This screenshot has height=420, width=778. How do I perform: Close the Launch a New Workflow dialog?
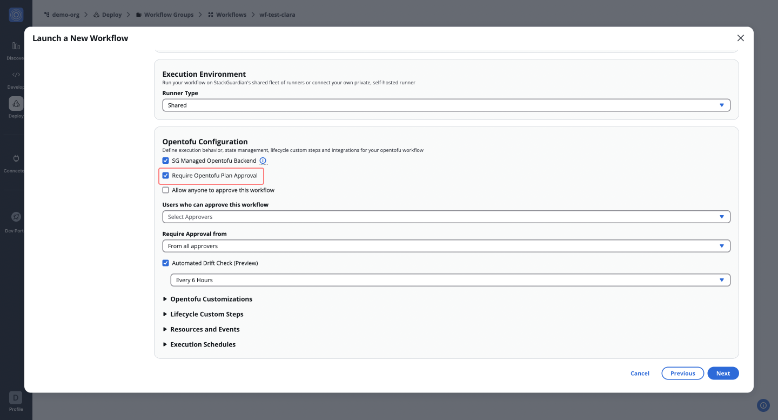tap(741, 38)
